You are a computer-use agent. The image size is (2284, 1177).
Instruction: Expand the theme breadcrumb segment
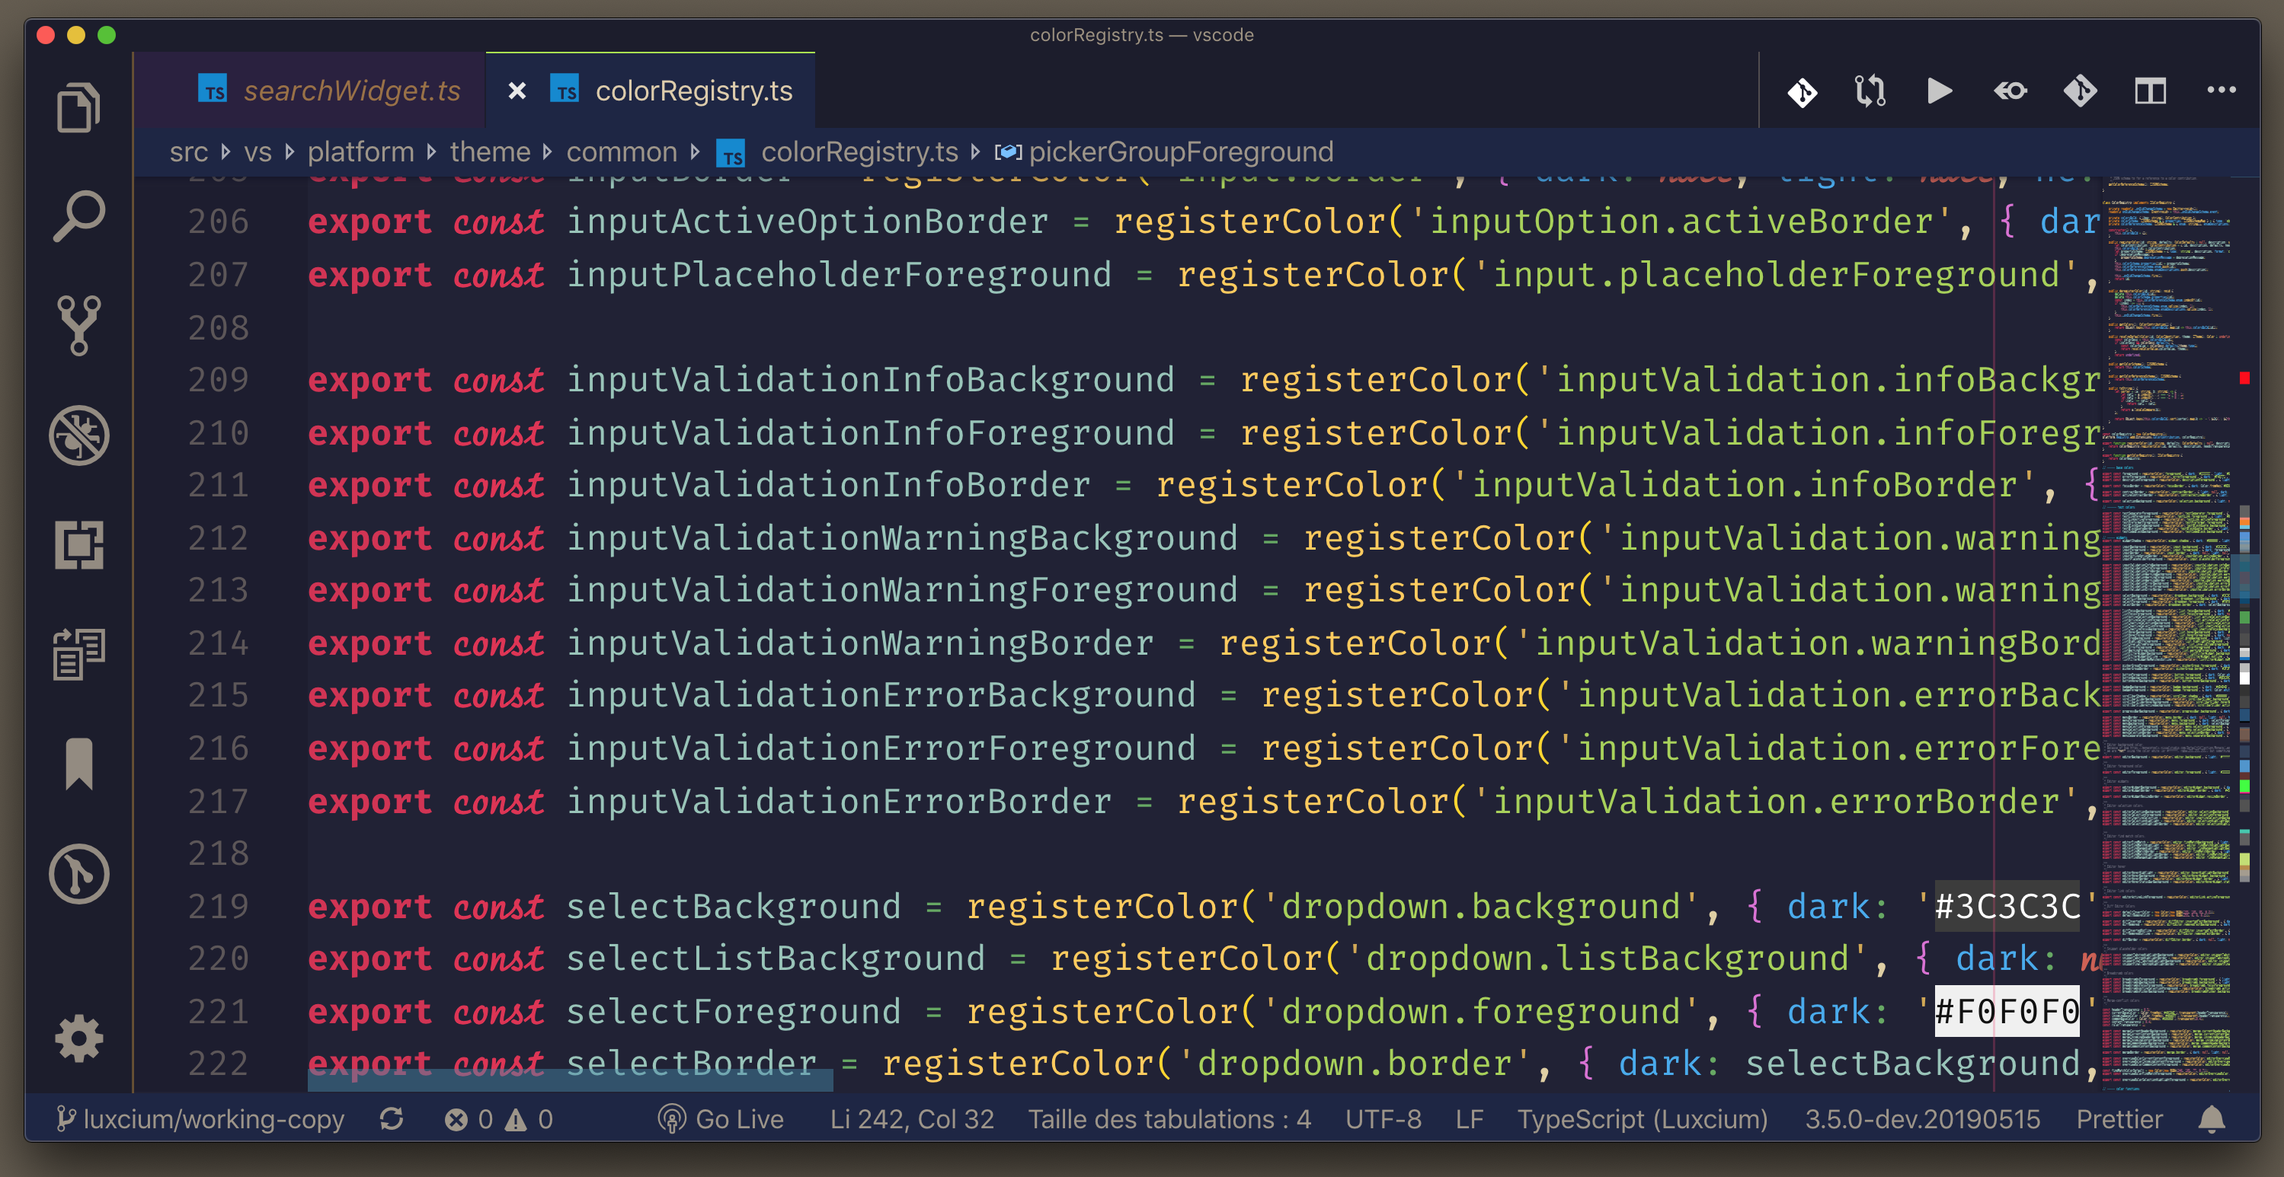tap(489, 152)
